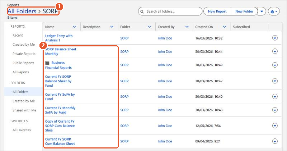Expand the Description column menu
This screenshot has width=287, height=151.
(112, 27)
